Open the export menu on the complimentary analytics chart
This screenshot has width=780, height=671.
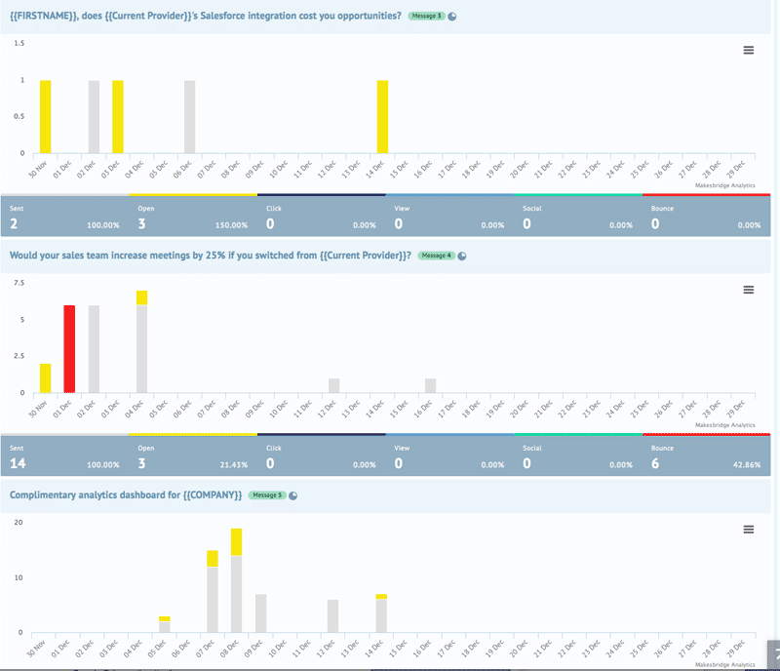click(x=748, y=530)
